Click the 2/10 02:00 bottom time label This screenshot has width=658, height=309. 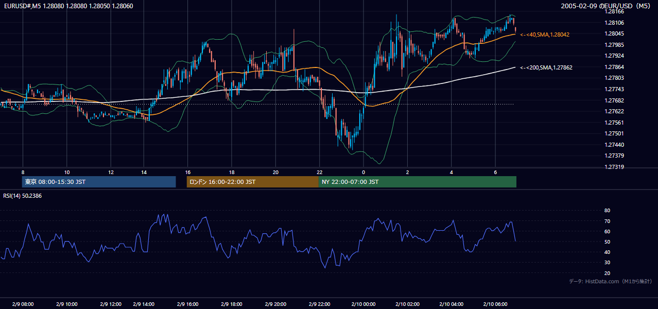407,304
